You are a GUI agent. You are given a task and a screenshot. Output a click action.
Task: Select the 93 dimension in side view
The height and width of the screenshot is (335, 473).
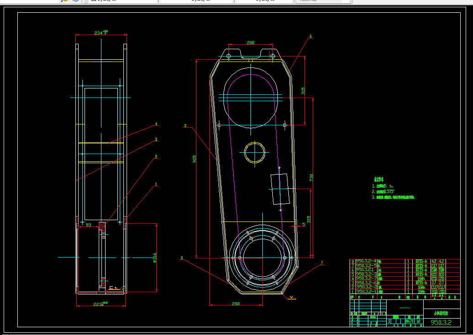coord(88,225)
